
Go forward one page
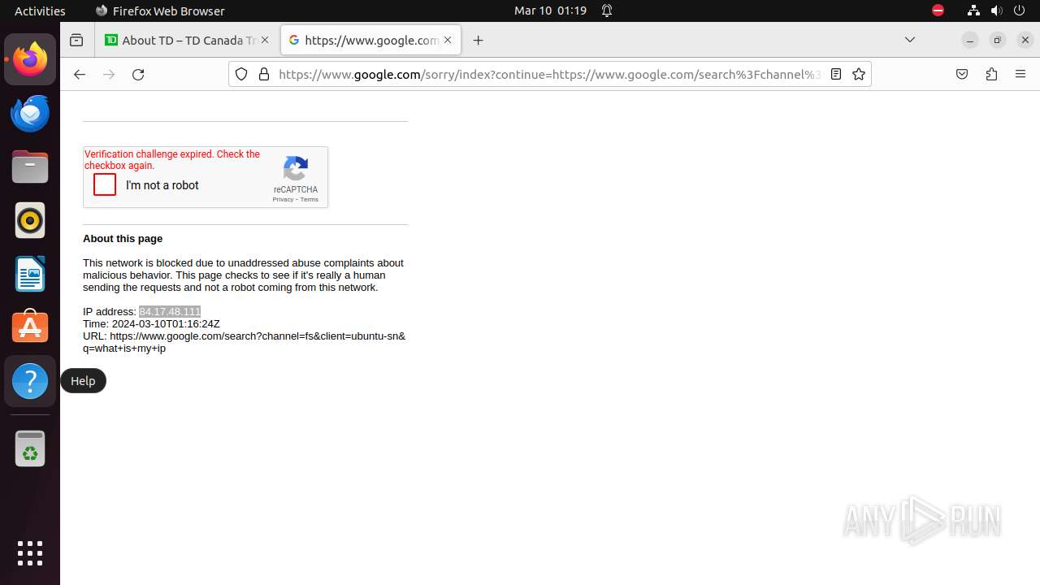(x=109, y=74)
